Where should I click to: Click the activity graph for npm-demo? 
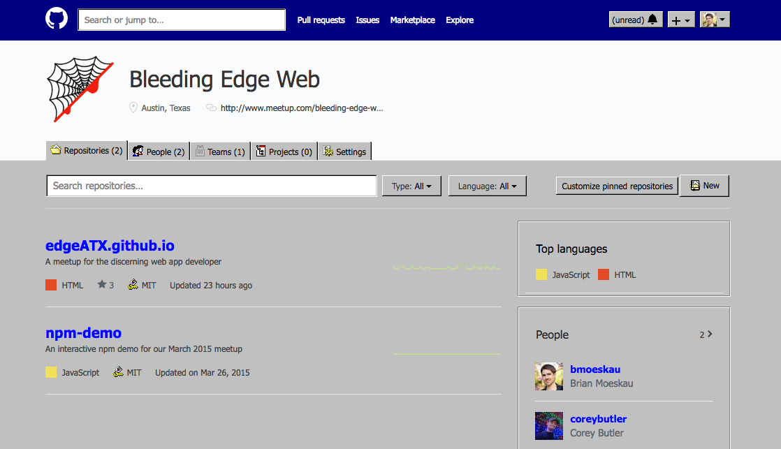tap(446, 354)
